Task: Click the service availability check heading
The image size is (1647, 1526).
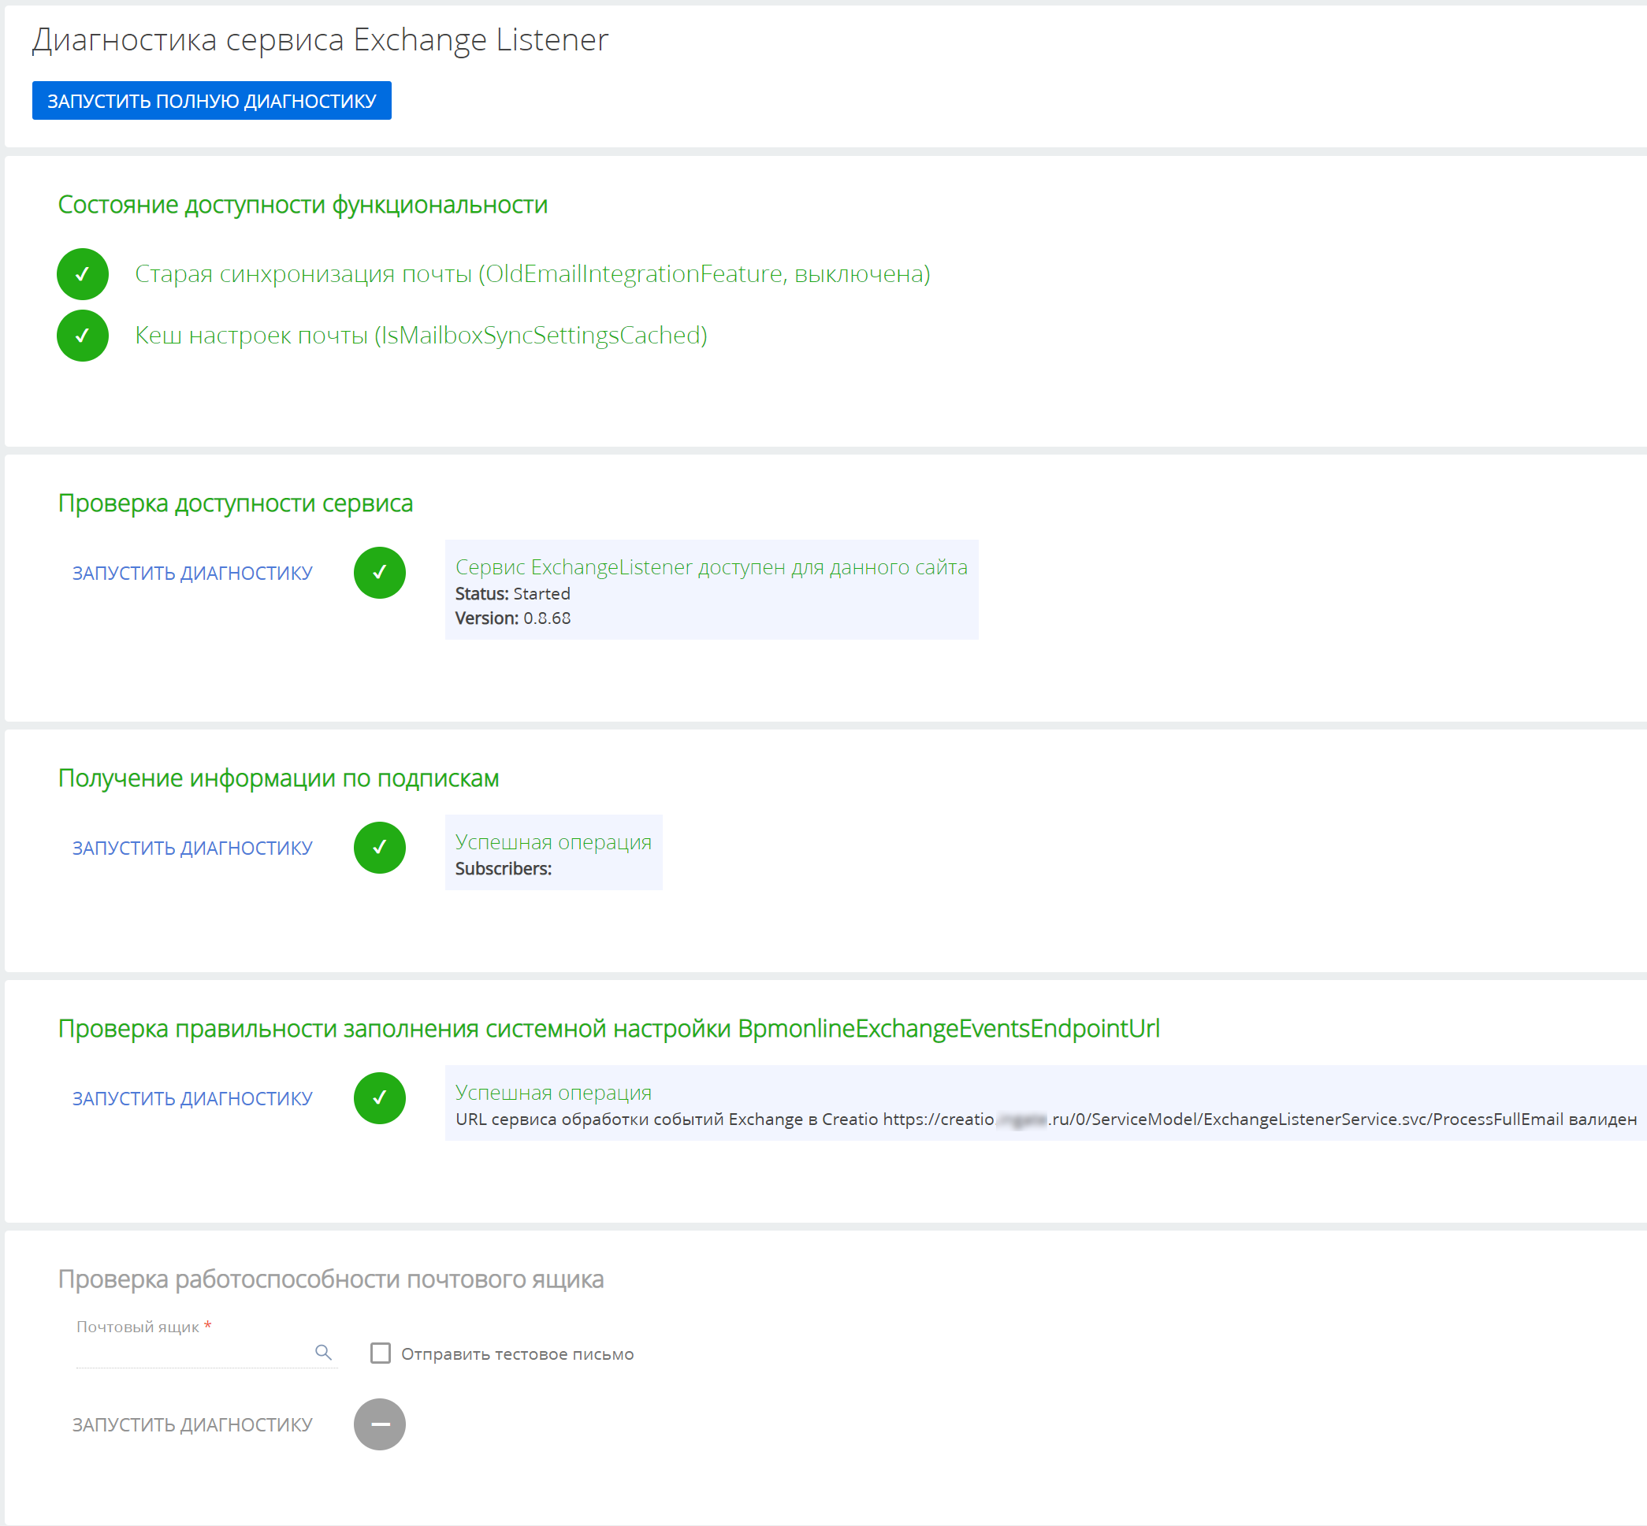Action: (236, 503)
